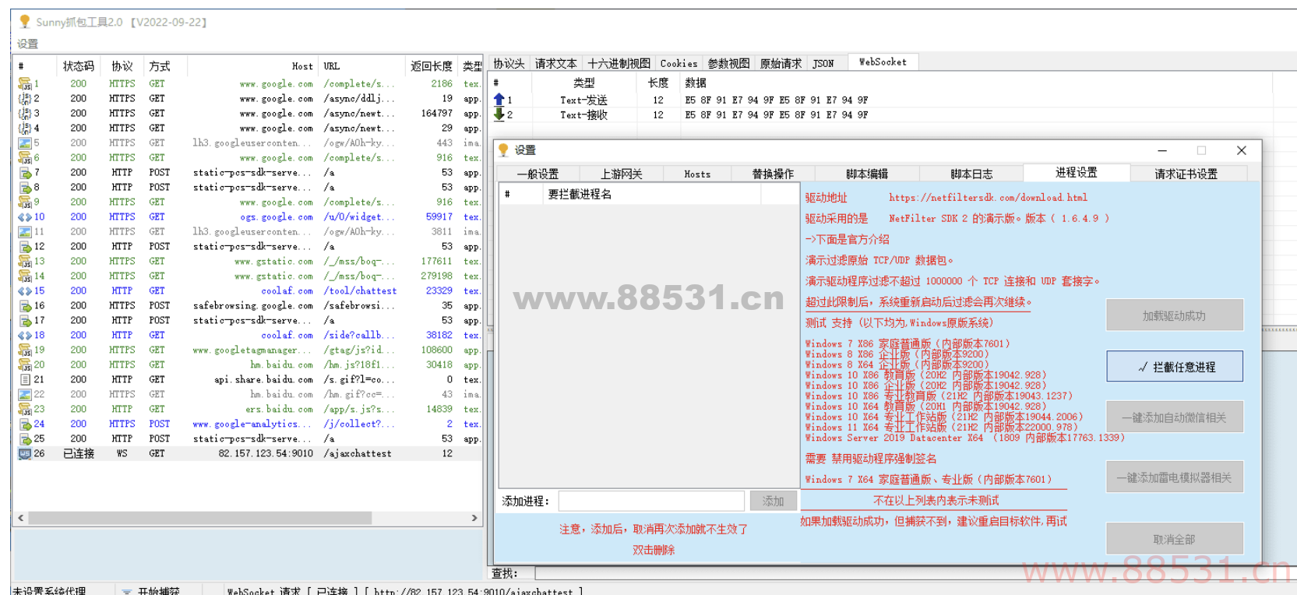Viewport: 1297px width, 595px height.
Task: Select the icon of row 18 /side?callb
Action: (24, 336)
